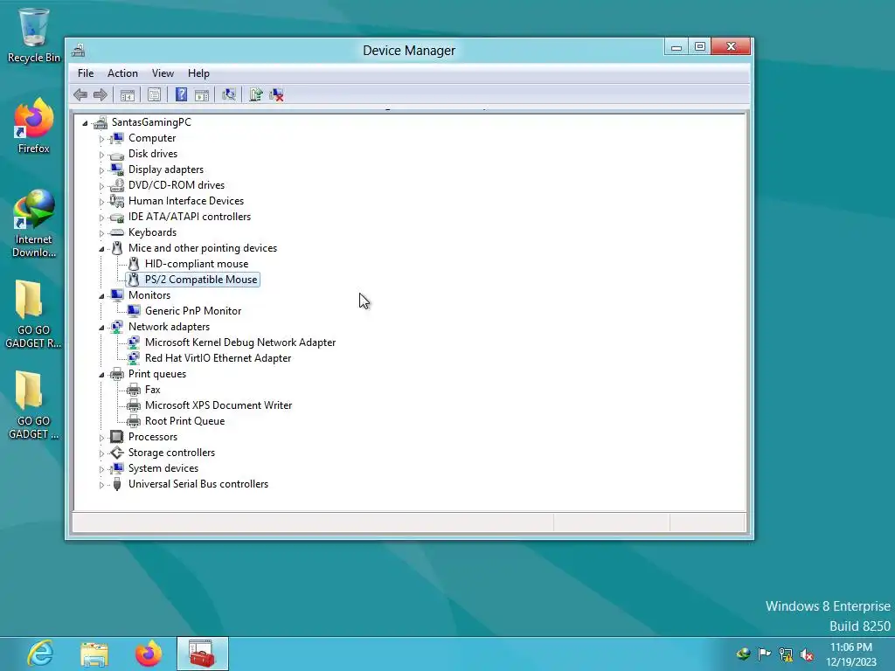Click the System devices icon
The height and width of the screenshot is (671, 895).
(117, 468)
